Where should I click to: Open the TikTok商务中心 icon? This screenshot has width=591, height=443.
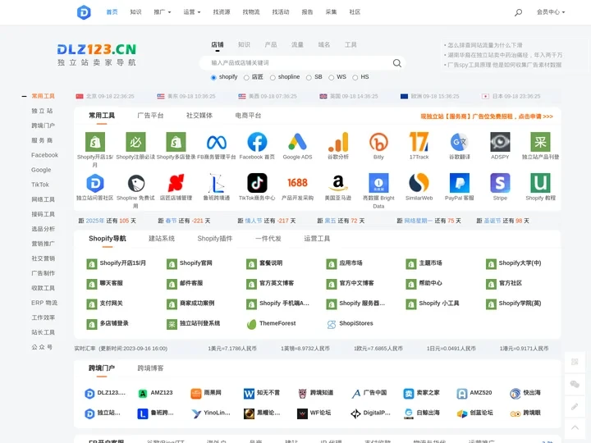[257, 183]
